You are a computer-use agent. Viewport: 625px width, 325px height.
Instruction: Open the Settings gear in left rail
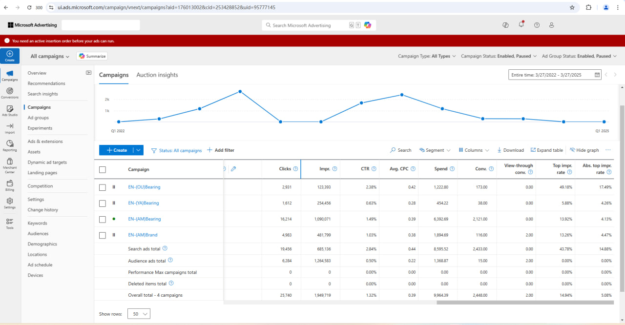point(10,203)
